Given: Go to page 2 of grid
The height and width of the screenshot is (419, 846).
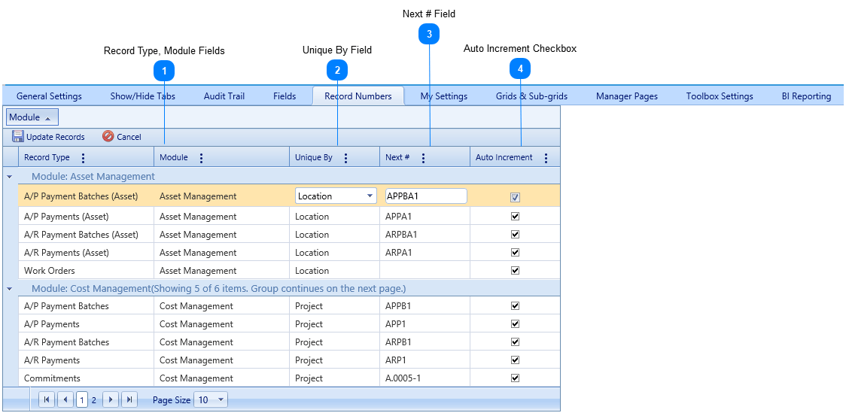Looking at the screenshot, I should click(x=94, y=400).
